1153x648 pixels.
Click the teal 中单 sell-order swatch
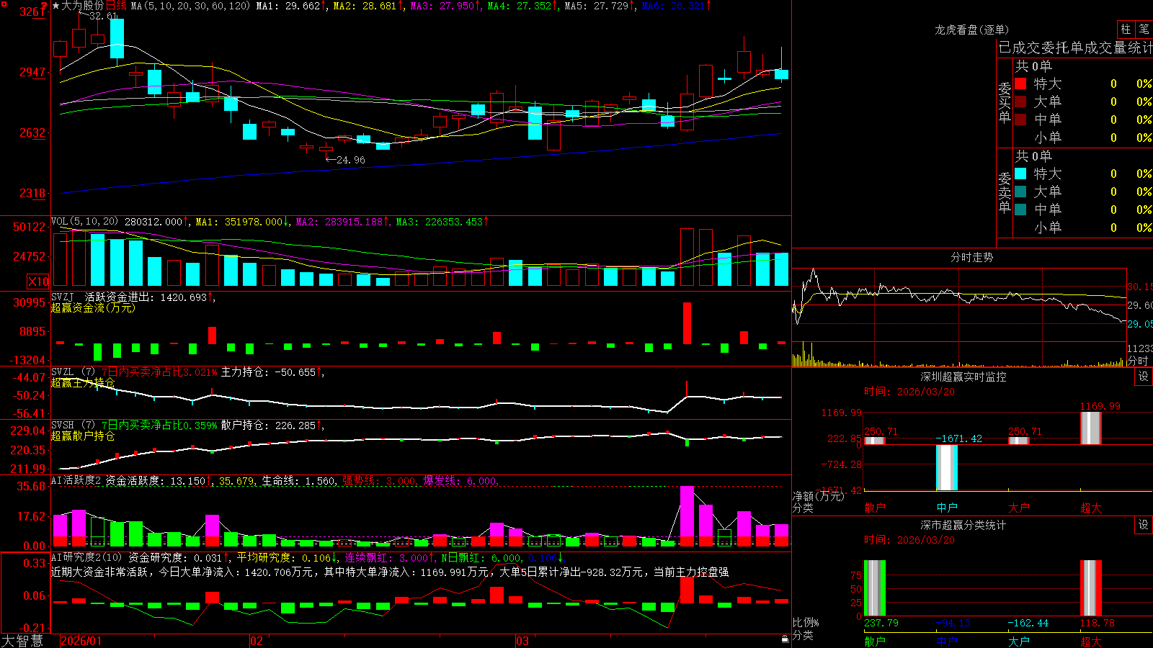point(1020,210)
